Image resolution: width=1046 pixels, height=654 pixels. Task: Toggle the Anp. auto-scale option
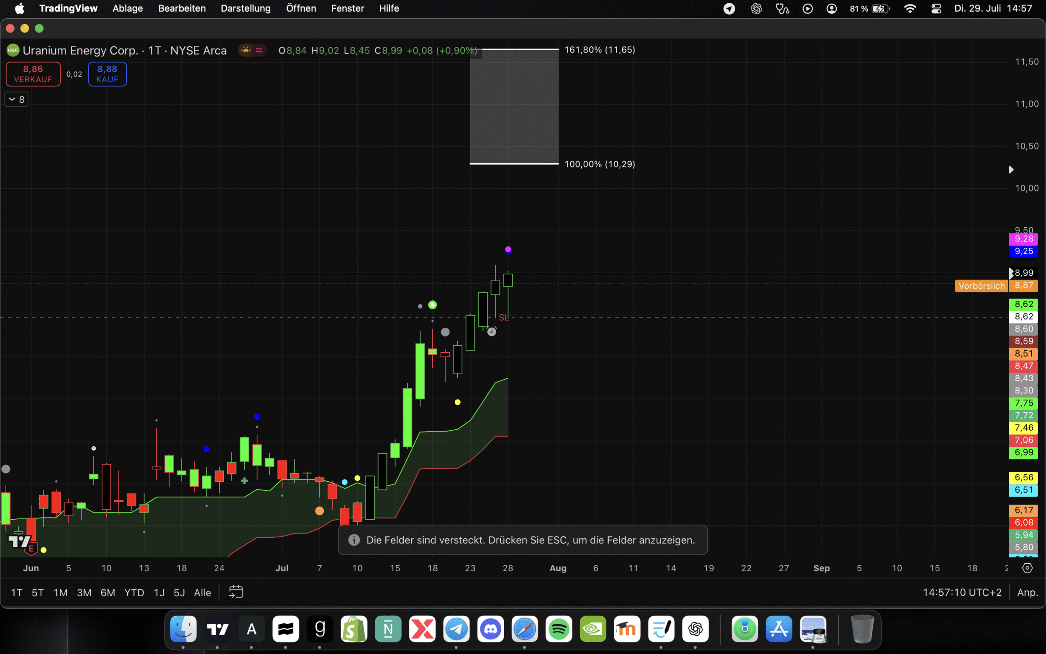point(1028,592)
